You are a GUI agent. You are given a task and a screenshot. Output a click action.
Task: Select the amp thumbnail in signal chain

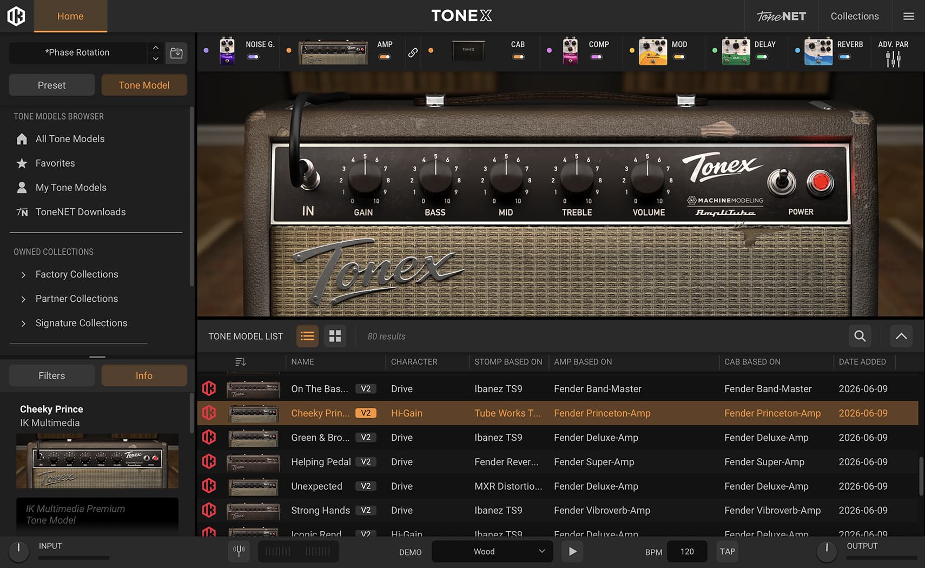tap(333, 52)
